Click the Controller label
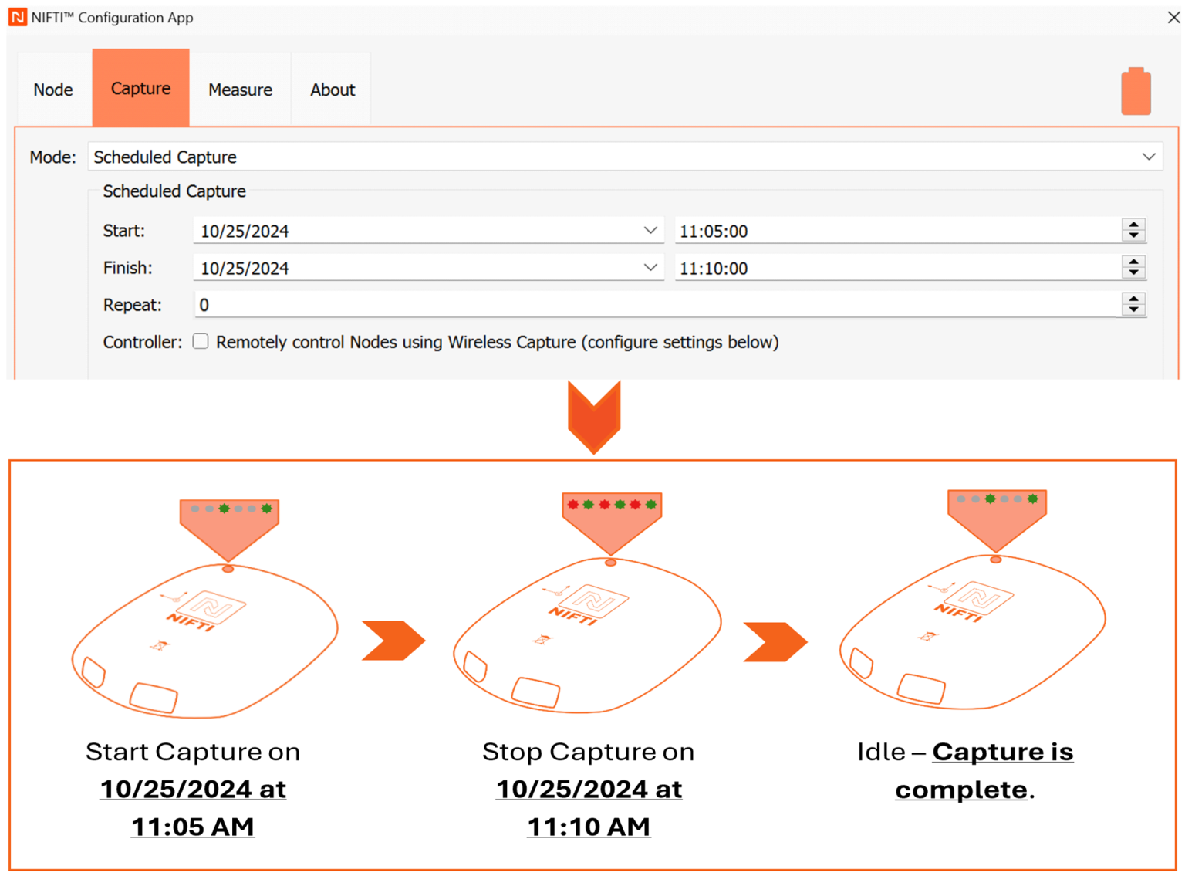 [x=143, y=342]
